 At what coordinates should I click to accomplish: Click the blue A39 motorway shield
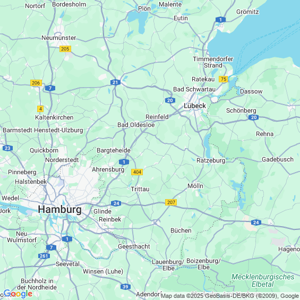125,287
